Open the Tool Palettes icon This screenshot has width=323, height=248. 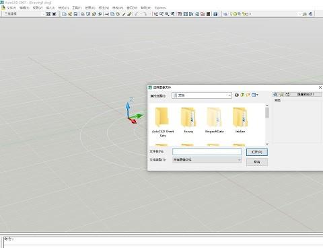pos(191,14)
